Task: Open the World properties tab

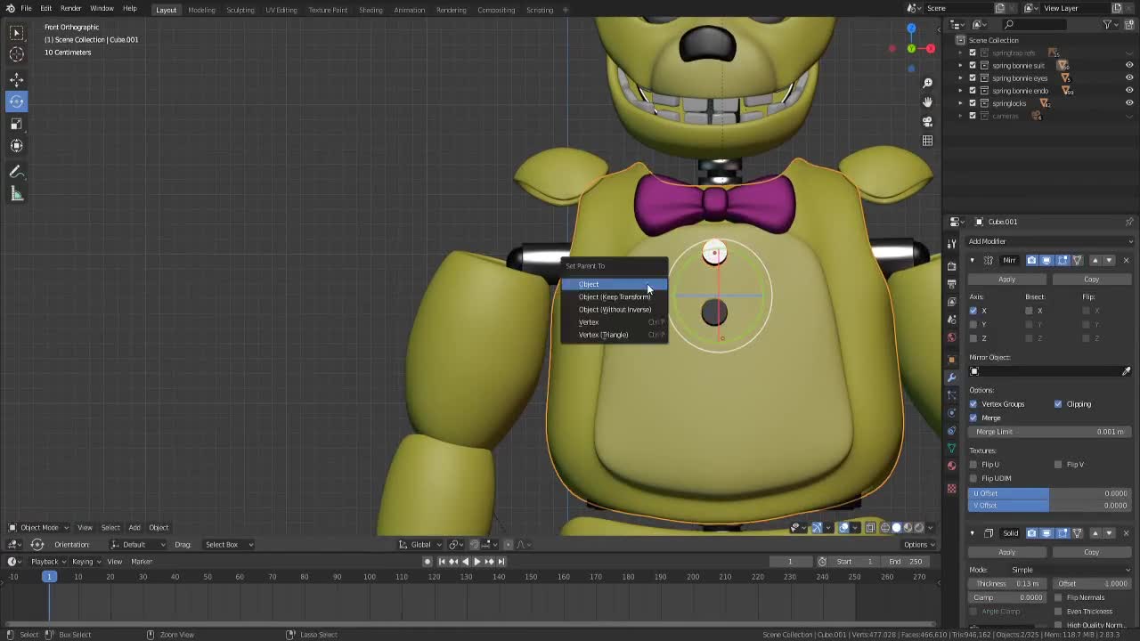Action: pos(951,338)
